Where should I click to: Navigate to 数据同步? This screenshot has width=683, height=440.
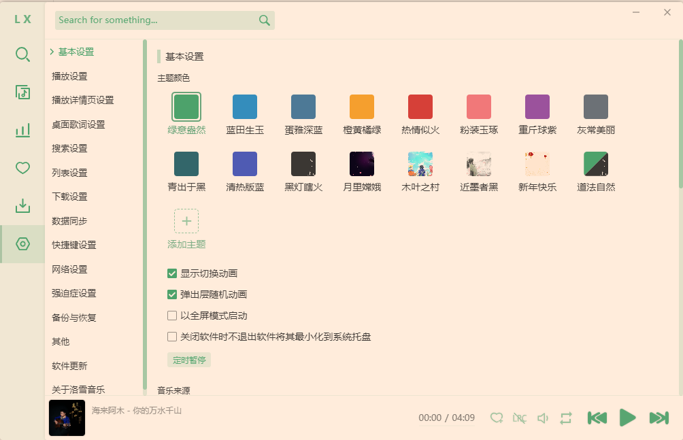[69, 221]
